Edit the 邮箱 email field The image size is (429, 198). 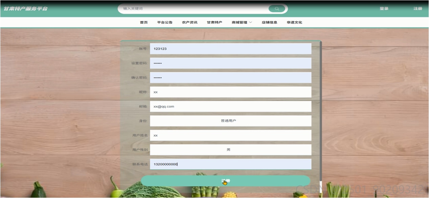(231, 107)
